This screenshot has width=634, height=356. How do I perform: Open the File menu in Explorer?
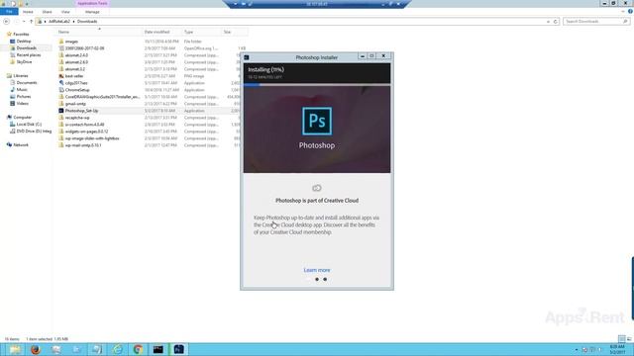9,12
